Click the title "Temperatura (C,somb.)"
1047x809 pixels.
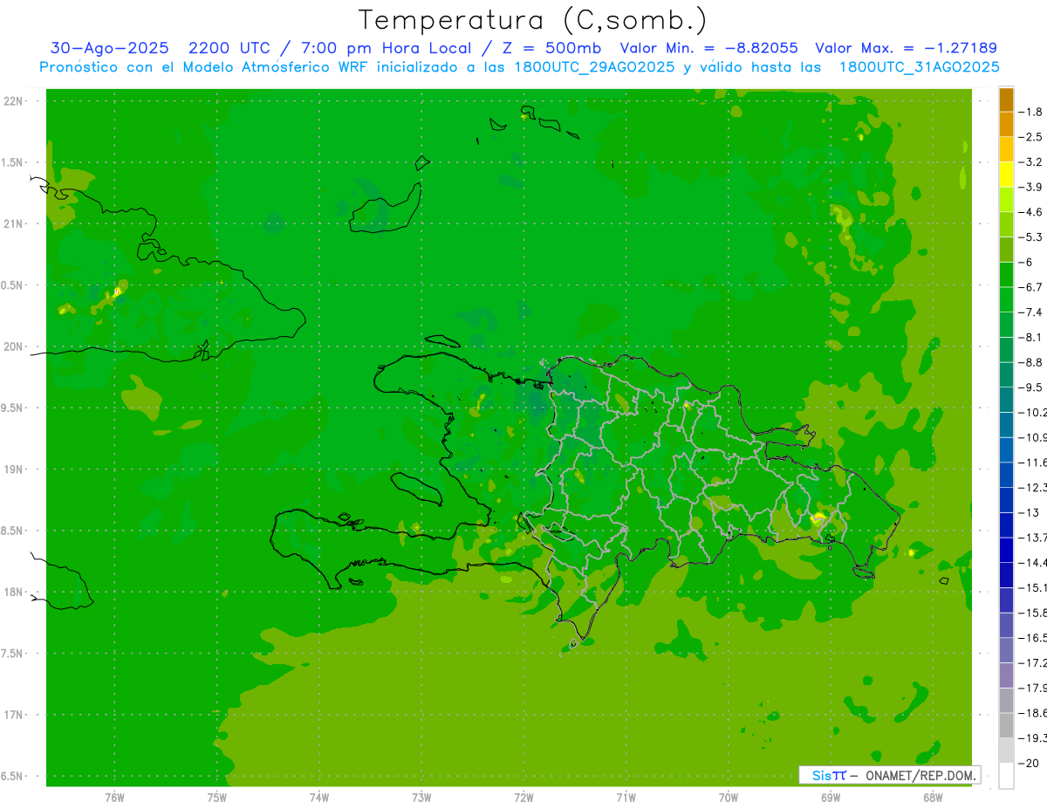533,20
